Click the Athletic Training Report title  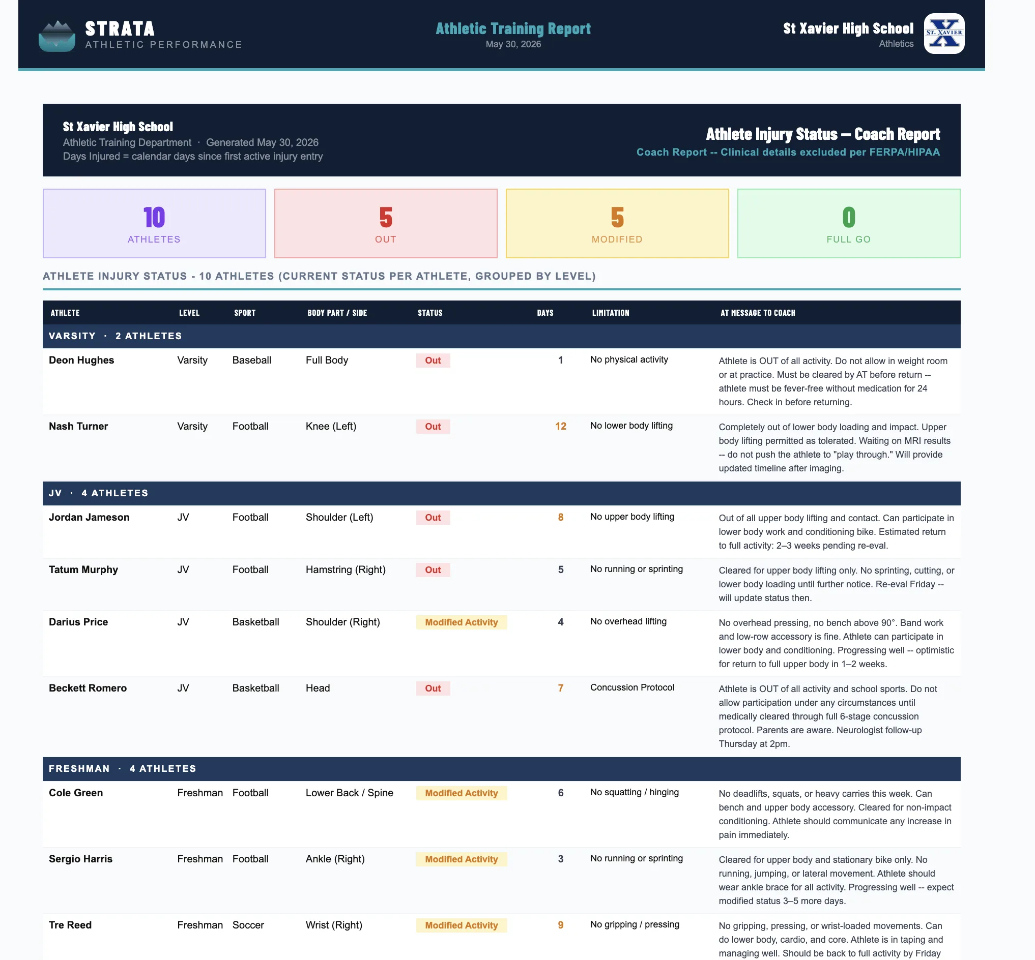[513, 28]
